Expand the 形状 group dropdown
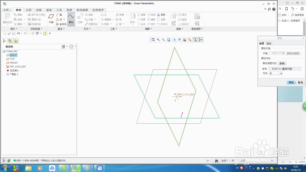The height and width of the screenshot is (172, 306). pos(87,29)
